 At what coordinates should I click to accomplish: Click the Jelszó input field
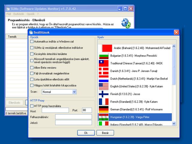[x=73, y=123]
